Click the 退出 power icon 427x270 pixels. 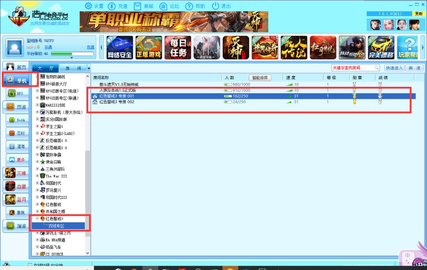(215, 6)
